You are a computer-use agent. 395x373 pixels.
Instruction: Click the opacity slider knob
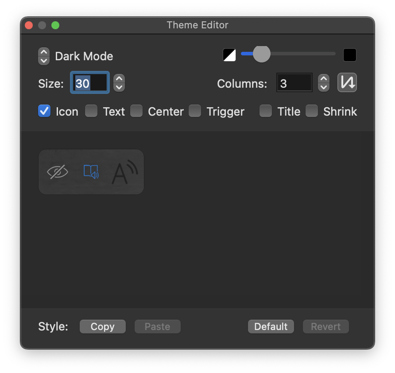pyautogui.click(x=262, y=54)
